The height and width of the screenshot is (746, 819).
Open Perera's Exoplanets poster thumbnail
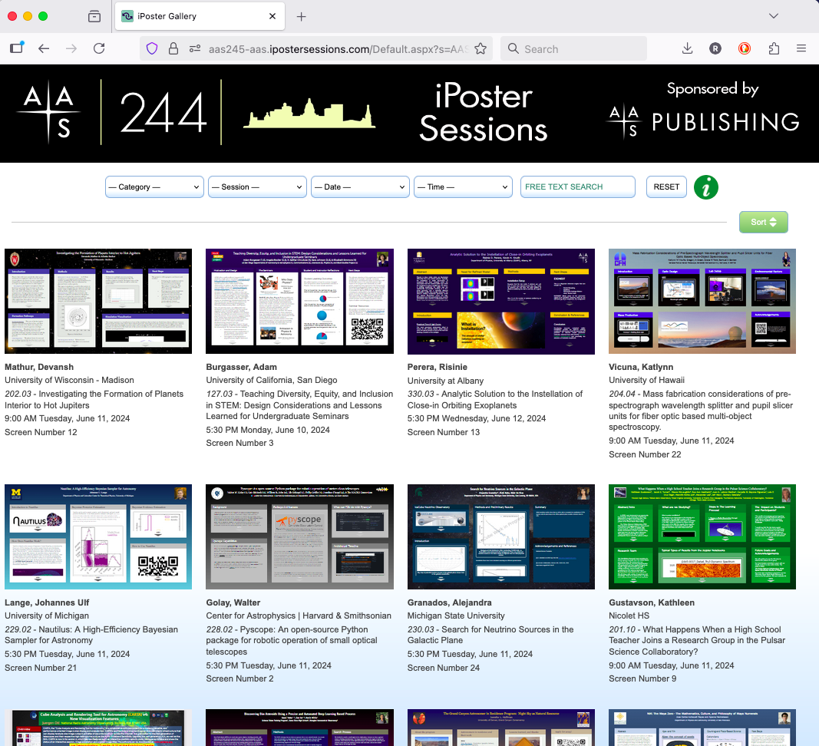pyautogui.click(x=500, y=301)
